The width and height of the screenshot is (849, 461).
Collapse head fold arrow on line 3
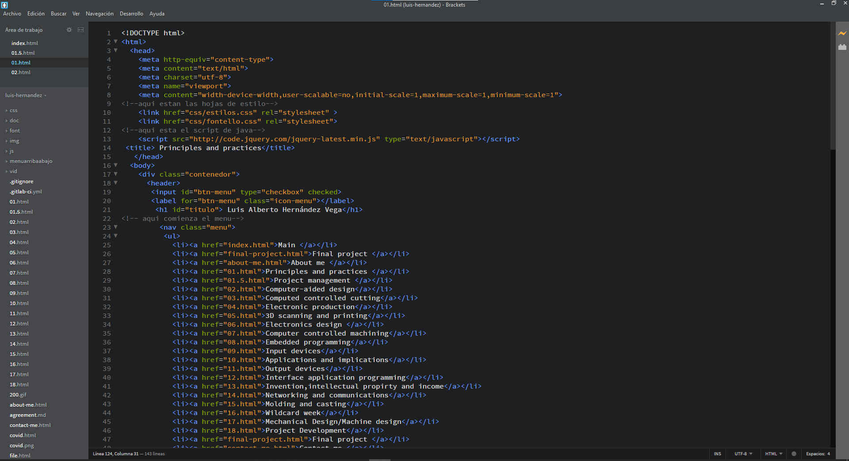pos(116,50)
